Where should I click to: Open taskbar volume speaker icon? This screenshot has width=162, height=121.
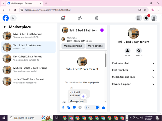click(141, 118)
